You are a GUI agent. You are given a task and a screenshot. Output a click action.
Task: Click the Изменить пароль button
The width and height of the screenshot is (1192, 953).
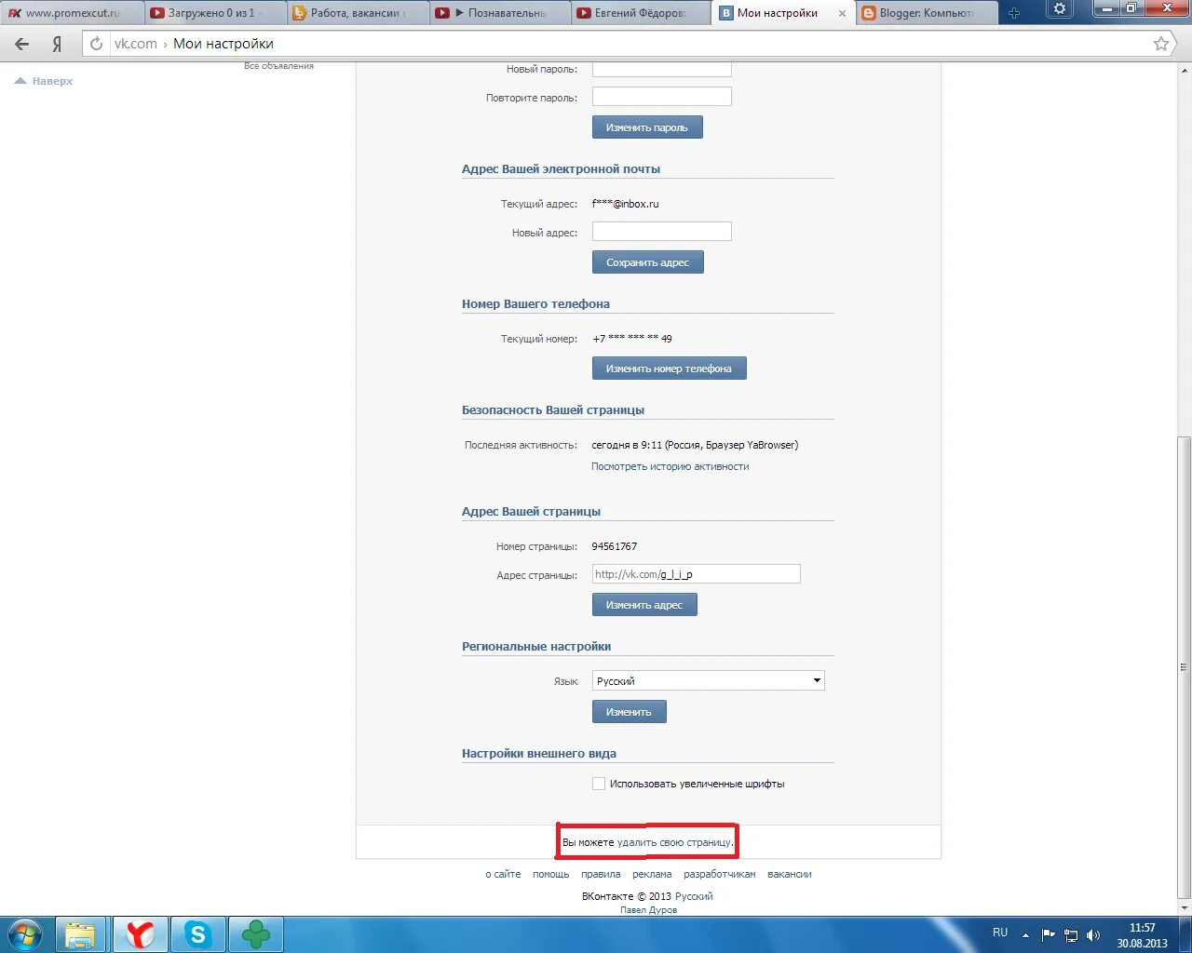click(647, 128)
